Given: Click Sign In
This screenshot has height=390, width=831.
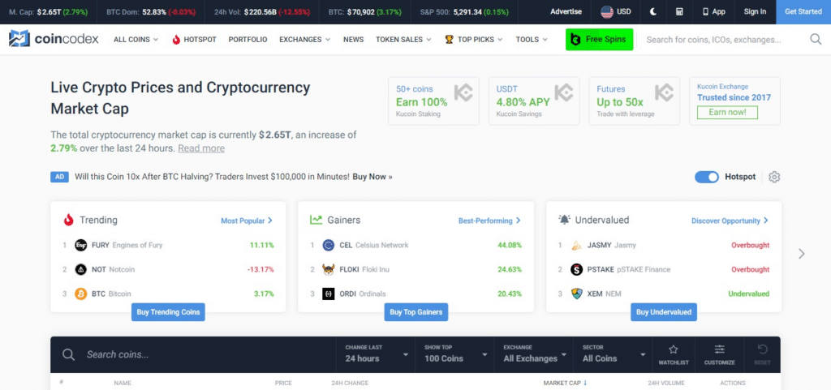Looking at the screenshot, I should pos(755,11).
